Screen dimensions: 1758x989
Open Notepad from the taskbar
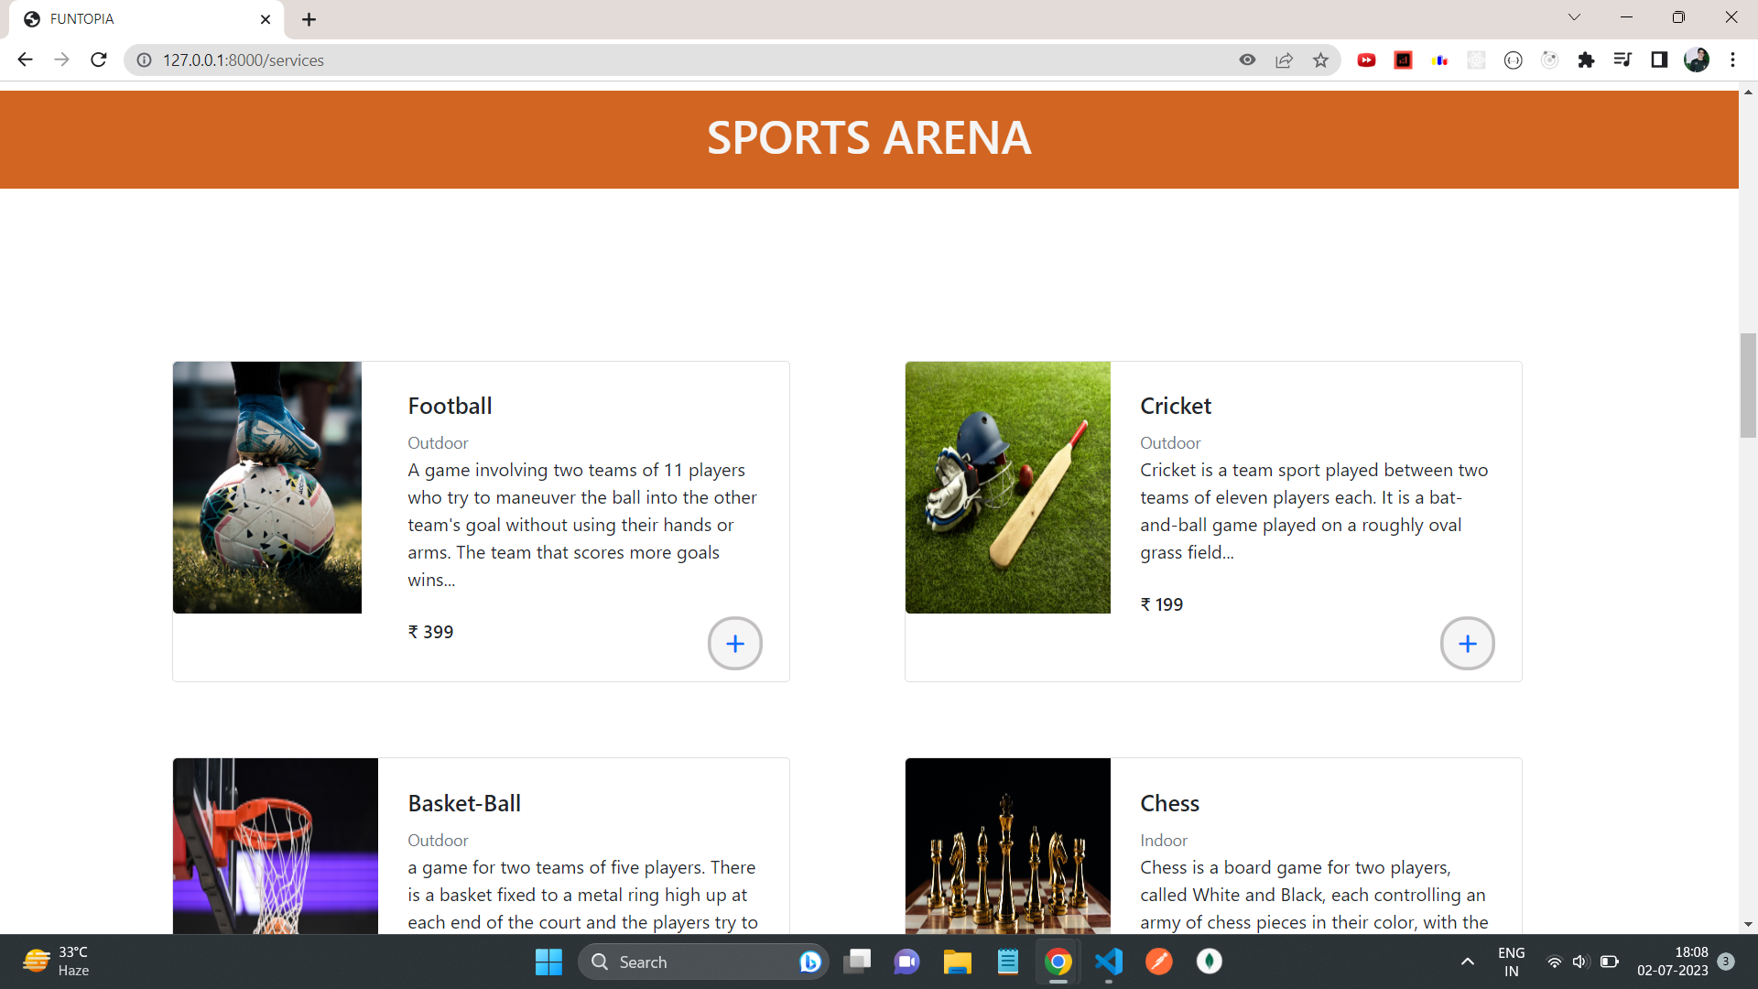pos(1007,962)
